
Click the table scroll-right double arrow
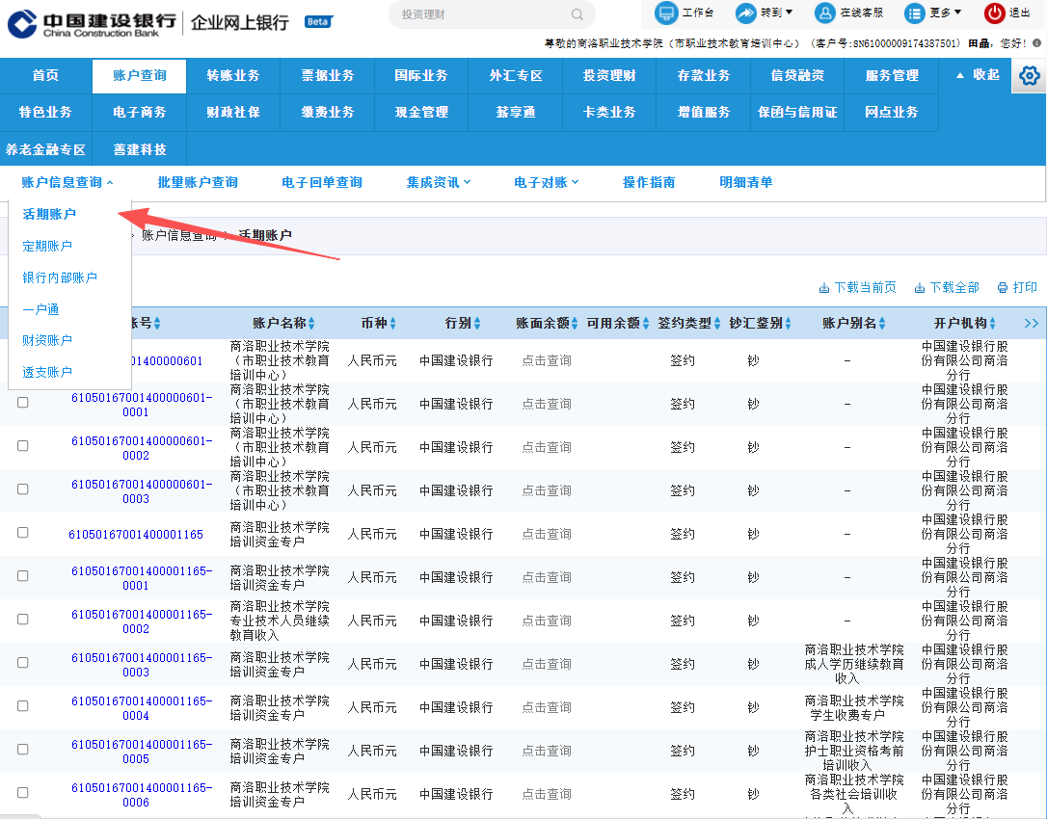[1031, 323]
